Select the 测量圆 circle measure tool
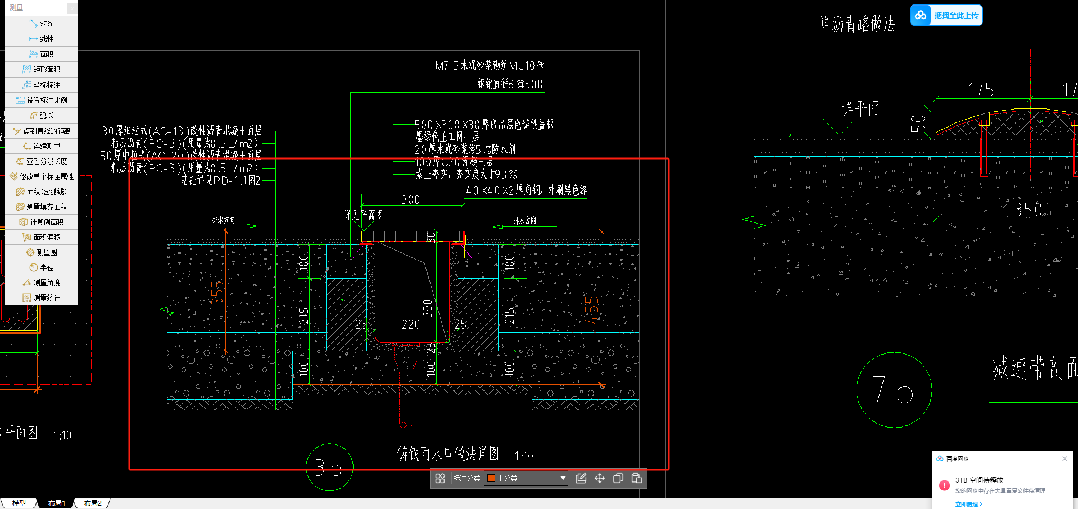 [x=42, y=252]
